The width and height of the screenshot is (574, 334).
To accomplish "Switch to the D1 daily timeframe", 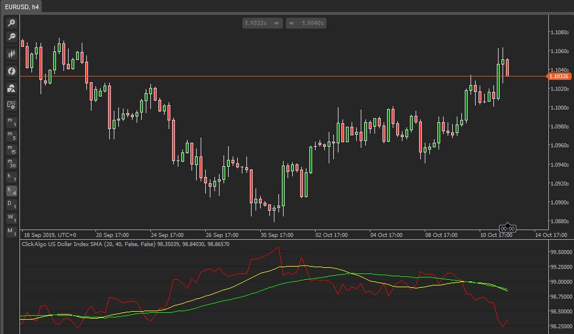I will (11, 203).
